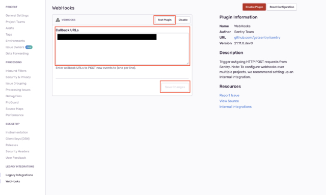Click the 'new' badge beside Issue Owners
This screenshot has width=326, height=195.
[29, 47]
